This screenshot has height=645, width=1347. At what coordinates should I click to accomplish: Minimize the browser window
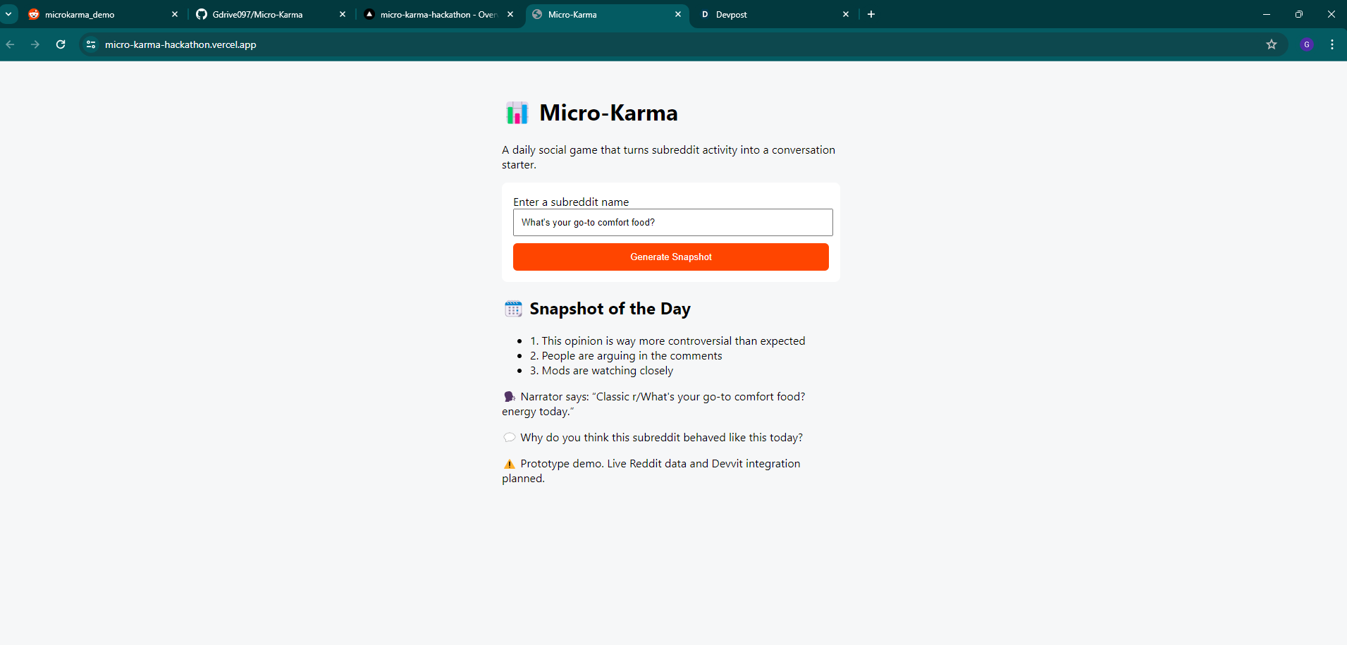(1267, 14)
